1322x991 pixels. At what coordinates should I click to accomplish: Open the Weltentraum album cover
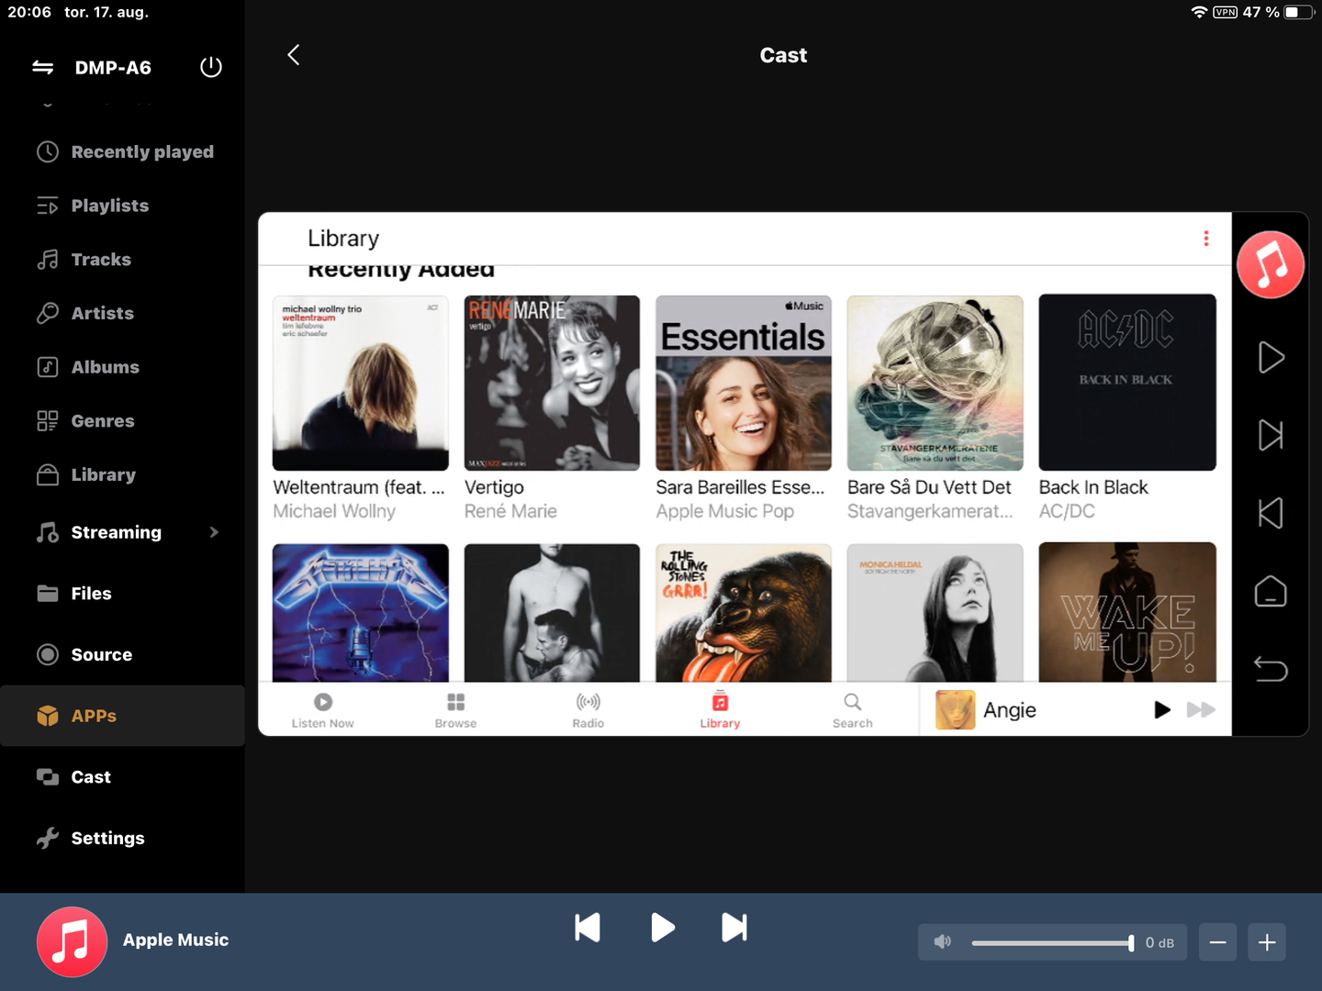click(361, 383)
